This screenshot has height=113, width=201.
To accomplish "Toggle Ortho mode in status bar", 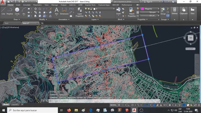I will pos(129,105).
